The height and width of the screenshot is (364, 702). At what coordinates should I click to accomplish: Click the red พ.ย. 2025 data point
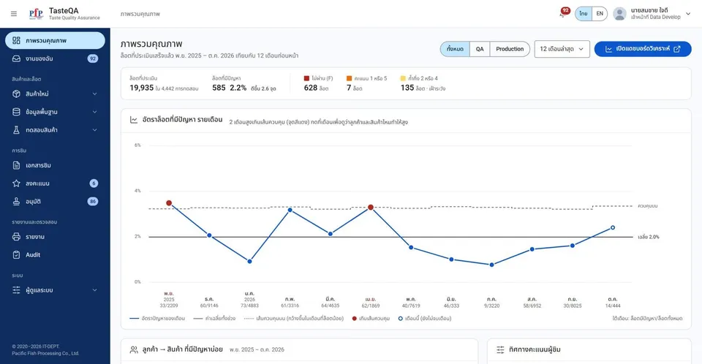pyautogui.click(x=169, y=202)
